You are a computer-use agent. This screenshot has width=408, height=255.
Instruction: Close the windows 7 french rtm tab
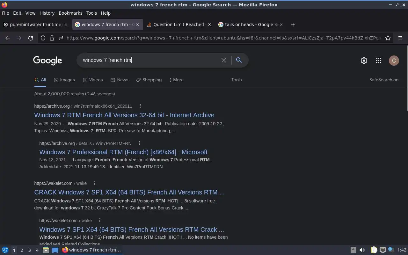138,25
